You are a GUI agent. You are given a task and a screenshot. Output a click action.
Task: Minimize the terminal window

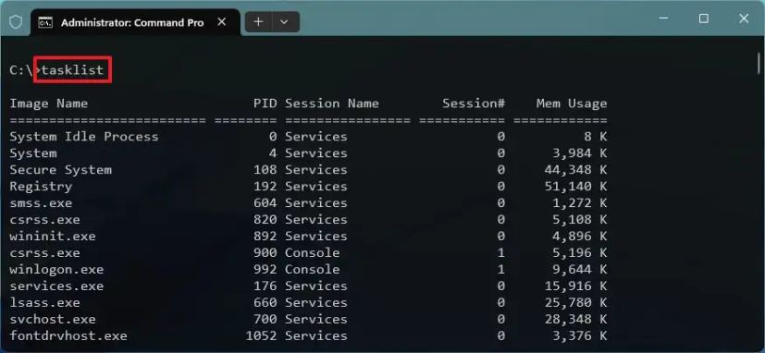click(x=663, y=18)
